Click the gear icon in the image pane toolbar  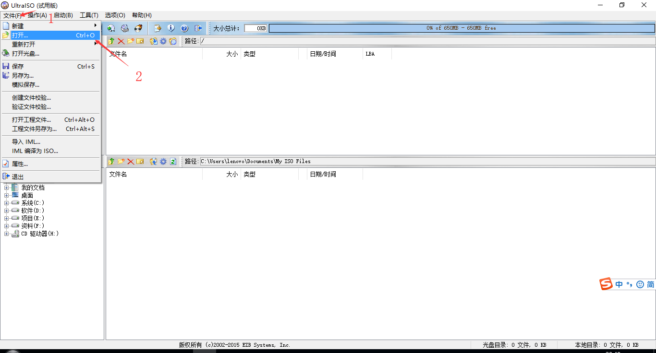tap(163, 41)
